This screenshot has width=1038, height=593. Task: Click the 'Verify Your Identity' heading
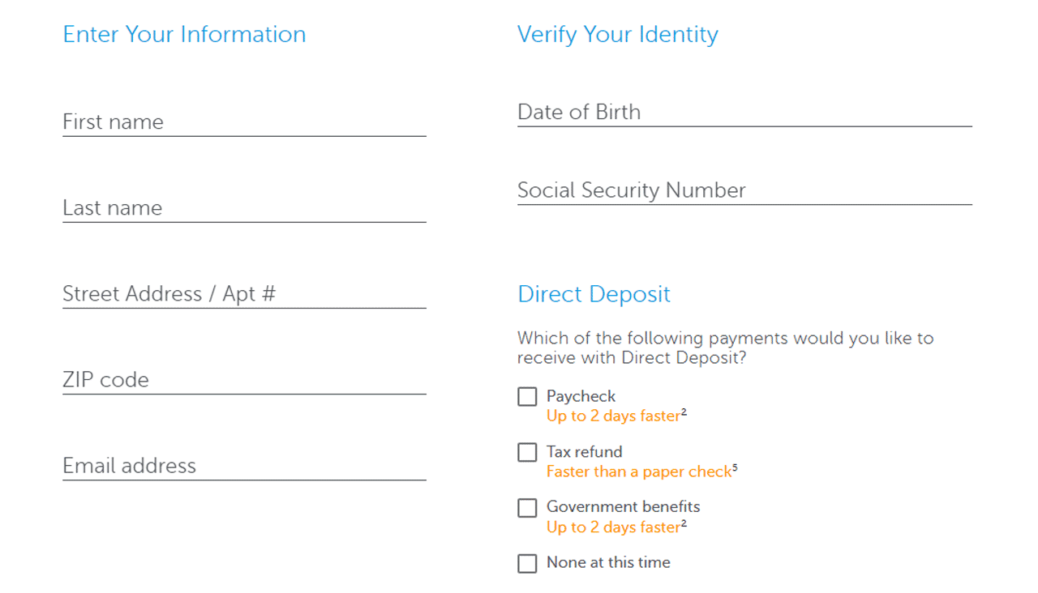tap(618, 34)
